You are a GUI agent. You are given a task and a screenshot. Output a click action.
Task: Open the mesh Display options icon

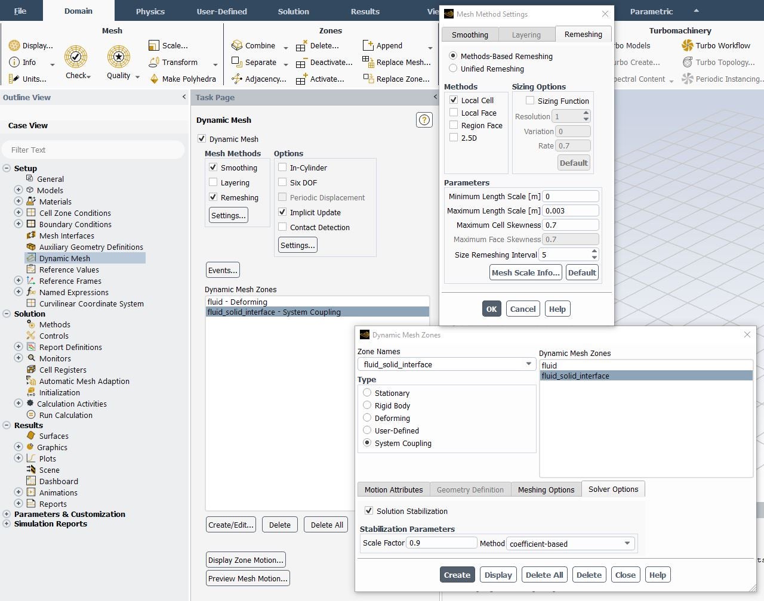click(x=14, y=45)
